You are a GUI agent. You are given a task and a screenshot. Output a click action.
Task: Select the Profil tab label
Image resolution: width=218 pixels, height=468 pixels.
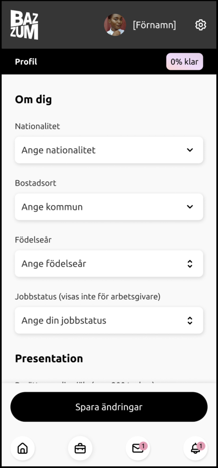pos(26,62)
